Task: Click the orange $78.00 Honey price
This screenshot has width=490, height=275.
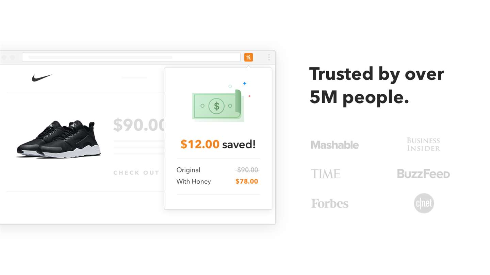Action: click(x=247, y=181)
